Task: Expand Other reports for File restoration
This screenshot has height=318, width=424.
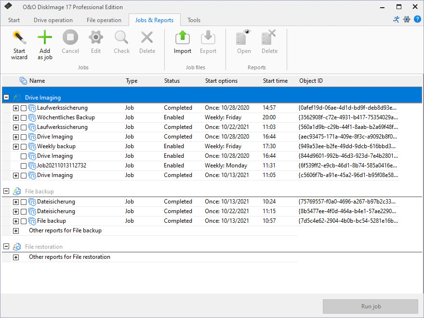Action: [16, 257]
